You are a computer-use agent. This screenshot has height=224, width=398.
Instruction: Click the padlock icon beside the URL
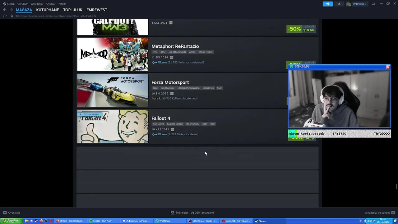[x=12, y=16]
